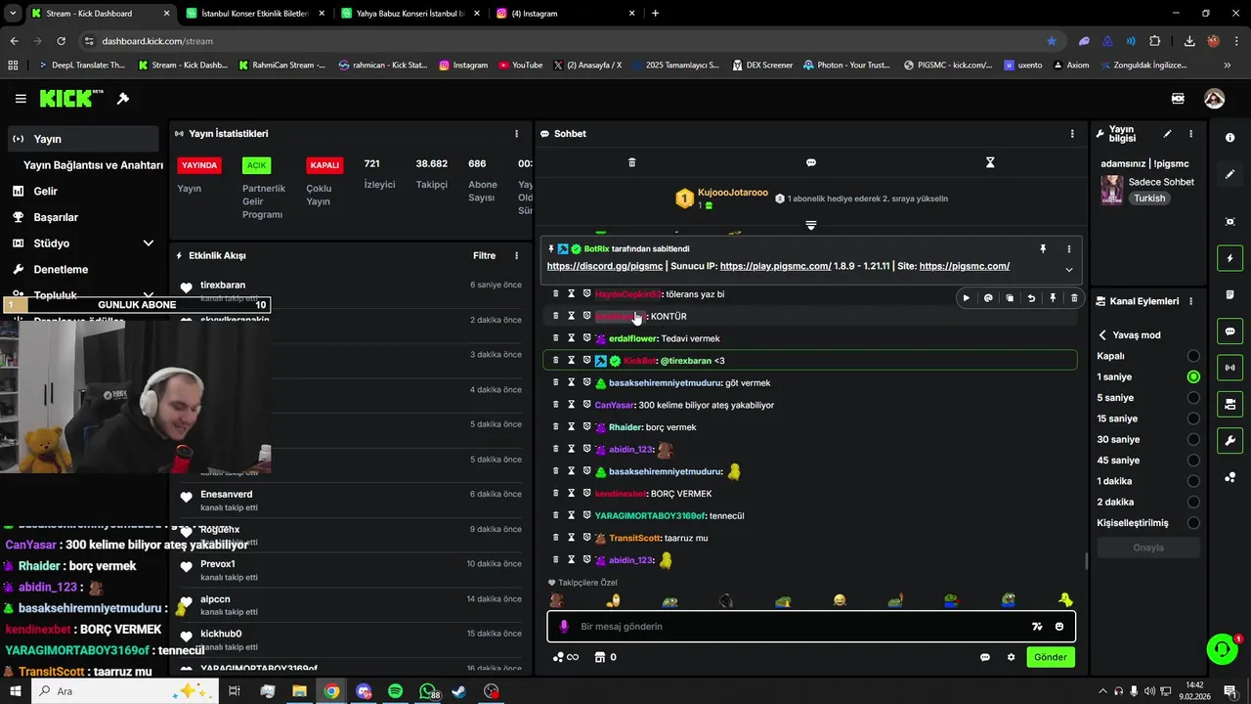1251x704 pixels.
Task: Delete message using hover toolbar trash icon
Action: click(1074, 298)
